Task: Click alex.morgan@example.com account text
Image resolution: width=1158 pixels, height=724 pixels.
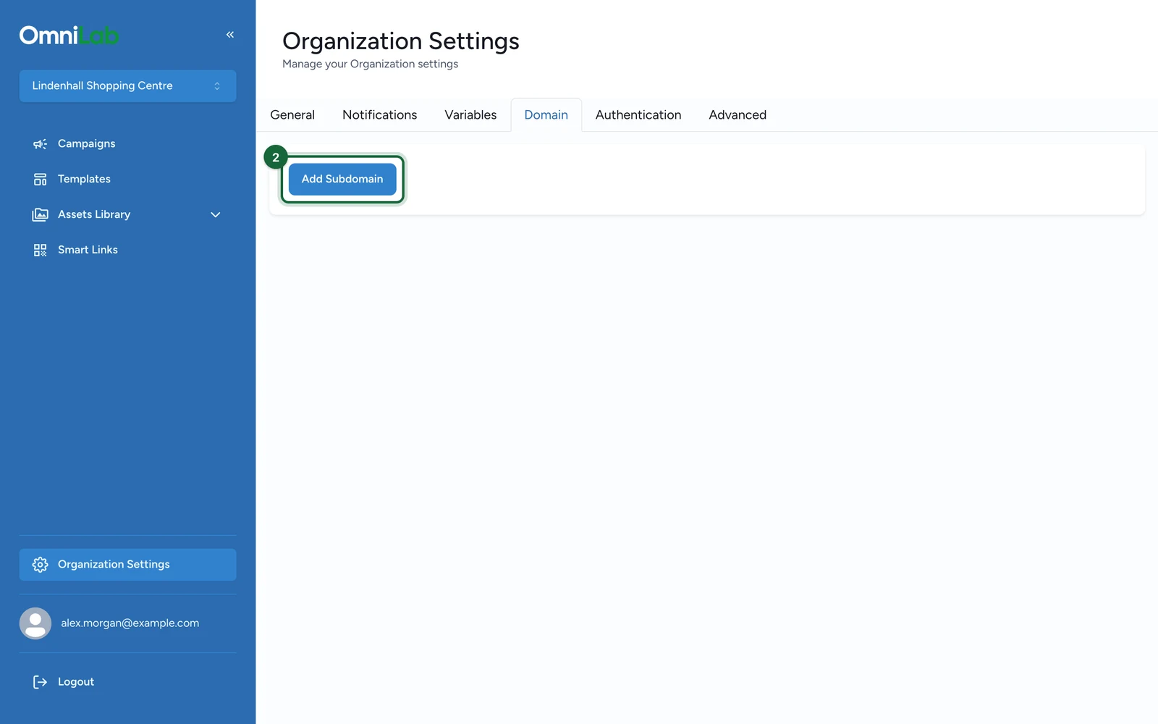Action: click(130, 623)
